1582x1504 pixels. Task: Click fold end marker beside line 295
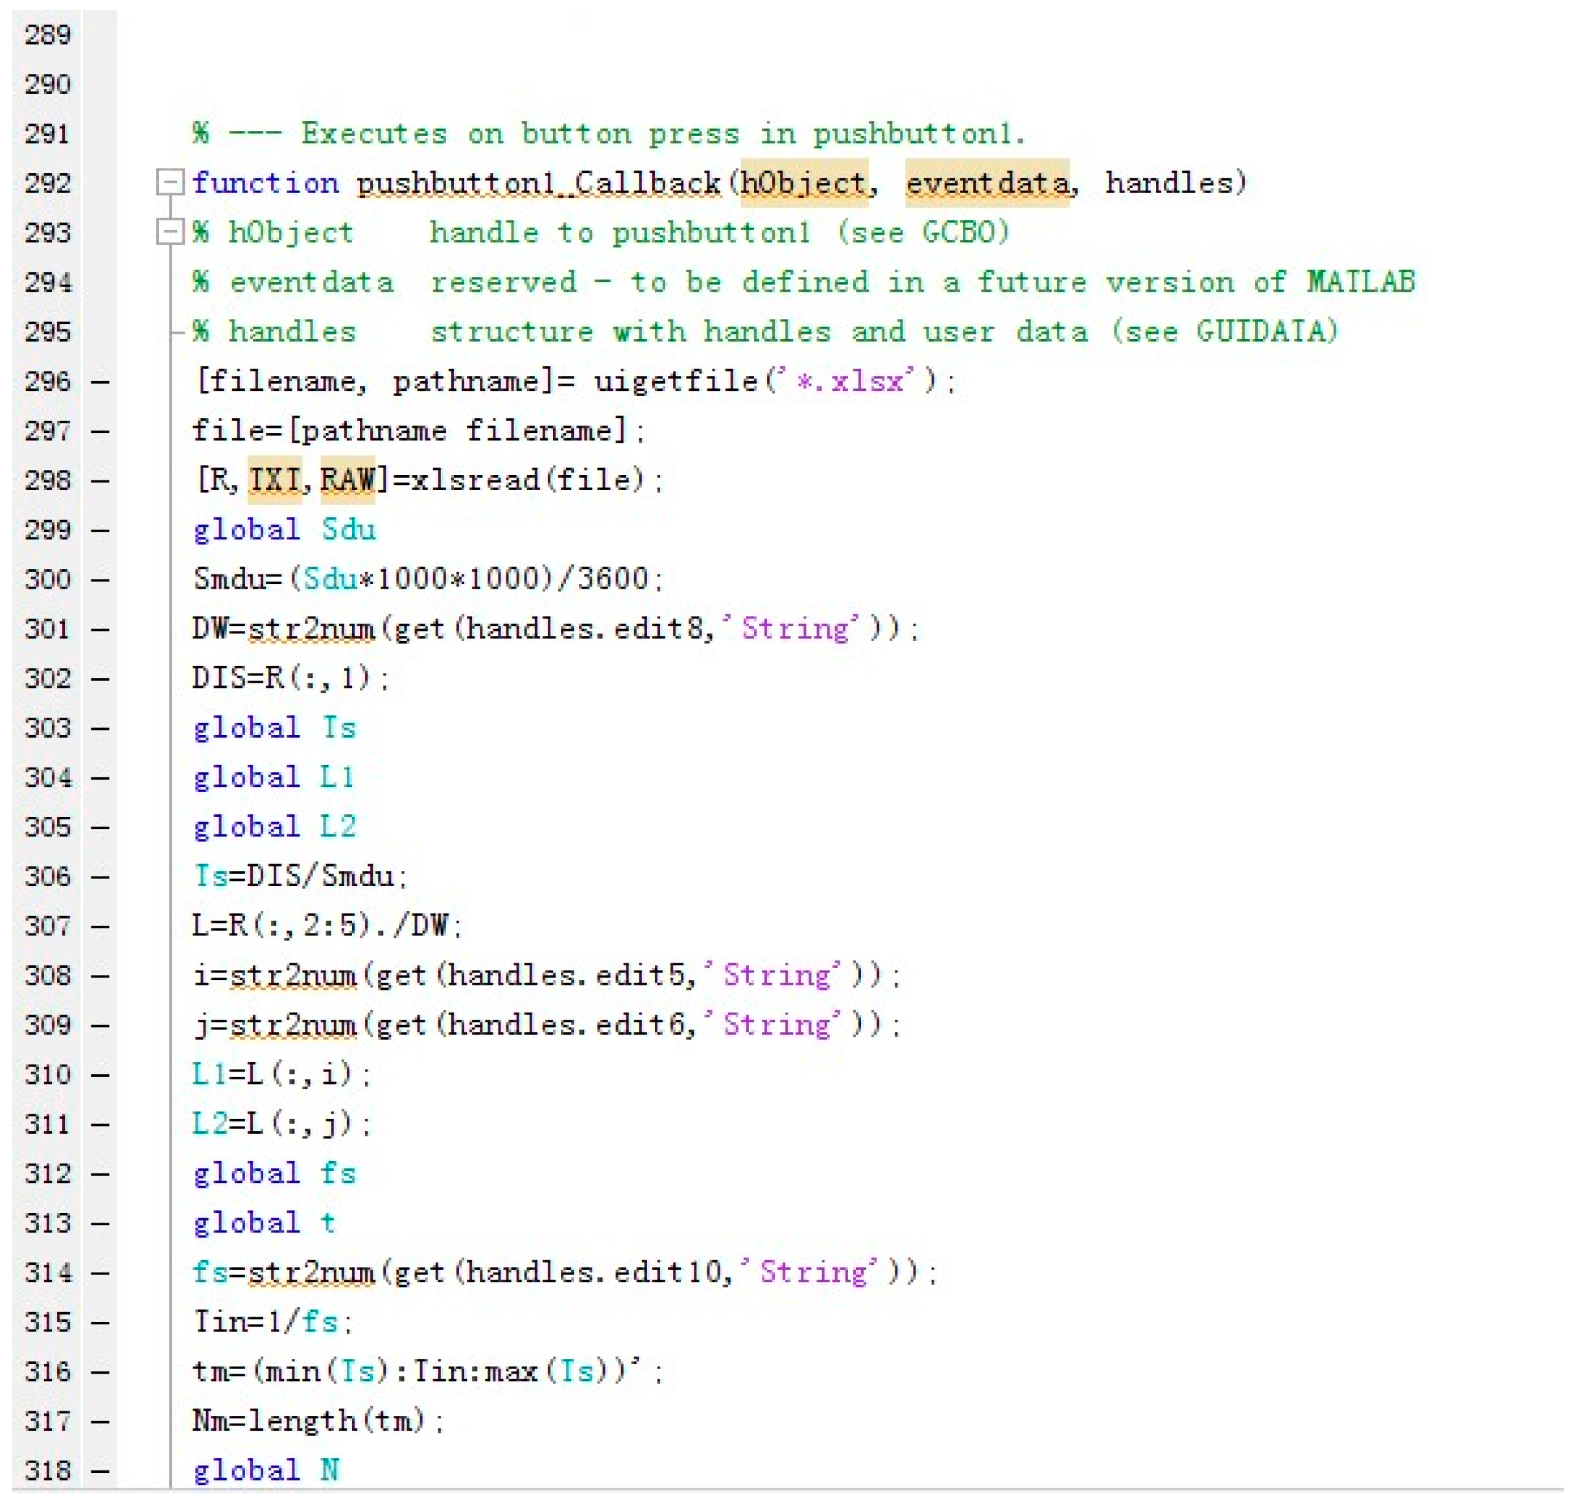pyautogui.click(x=176, y=332)
